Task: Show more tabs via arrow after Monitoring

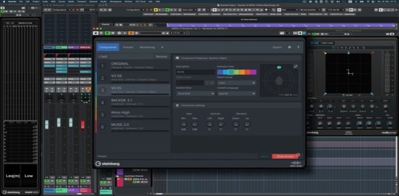Action: [162, 47]
